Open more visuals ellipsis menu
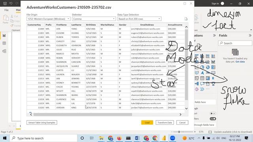Viewport: 253px width, 142px height. [x=208, y=89]
